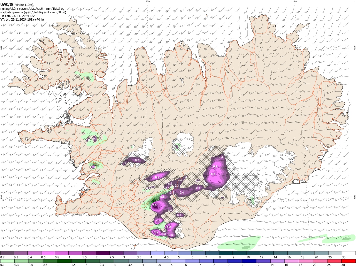Click the '2.6' precipitation value on the map
The image size is (356, 267).
[155, 206]
